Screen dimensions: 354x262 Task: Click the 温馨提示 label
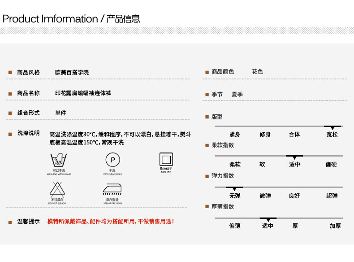28,222
